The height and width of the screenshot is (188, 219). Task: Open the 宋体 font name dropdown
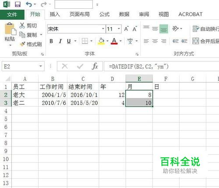(x=103, y=29)
